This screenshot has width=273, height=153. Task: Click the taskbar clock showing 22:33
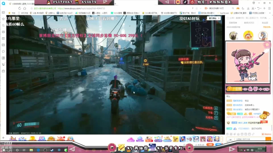point(260,150)
